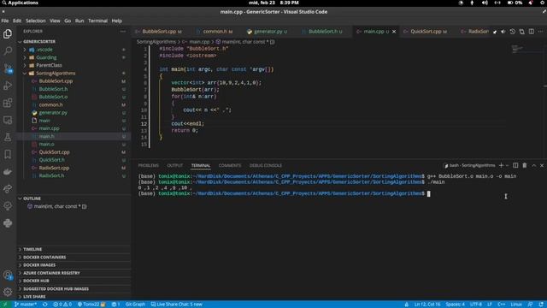Kill terminal with trash icon
This screenshot has width=547, height=308.
pos(524,165)
